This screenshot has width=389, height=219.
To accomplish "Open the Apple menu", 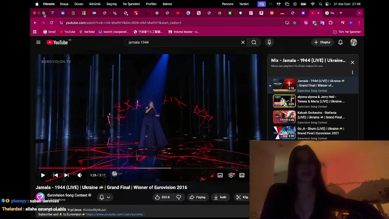I will tap(37, 4).
